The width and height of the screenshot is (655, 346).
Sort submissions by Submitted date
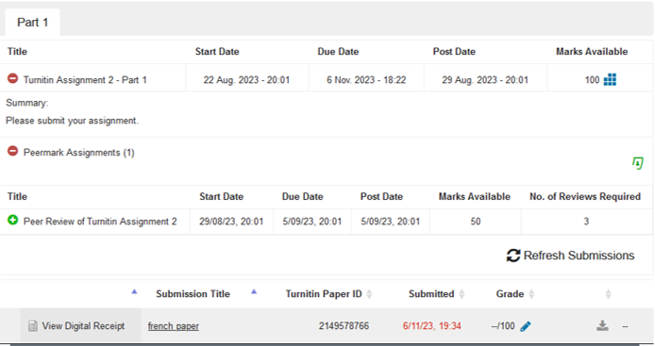click(x=462, y=294)
